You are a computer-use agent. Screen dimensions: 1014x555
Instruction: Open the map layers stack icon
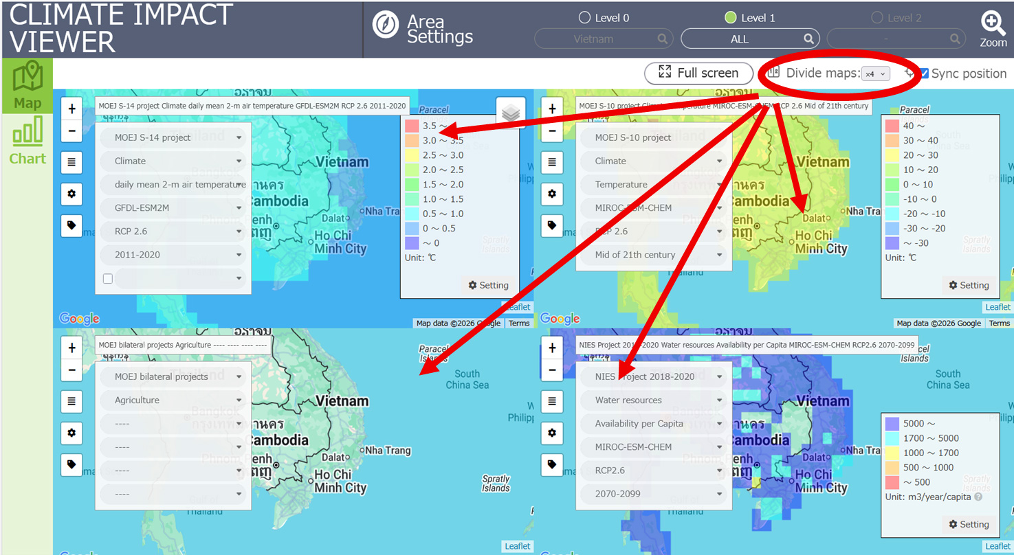510,113
